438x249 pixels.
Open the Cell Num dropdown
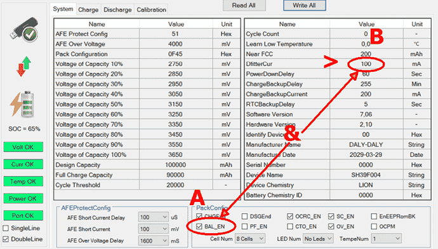[x=250, y=239]
